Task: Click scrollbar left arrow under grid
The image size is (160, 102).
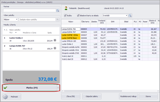Action: click(x=63, y=91)
